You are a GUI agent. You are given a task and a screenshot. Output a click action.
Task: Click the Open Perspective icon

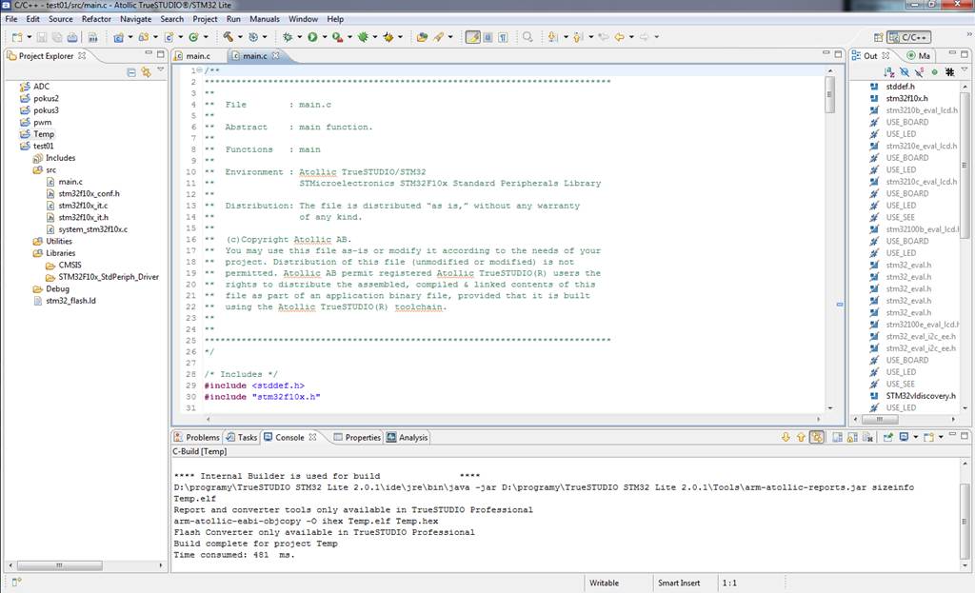click(x=878, y=37)
